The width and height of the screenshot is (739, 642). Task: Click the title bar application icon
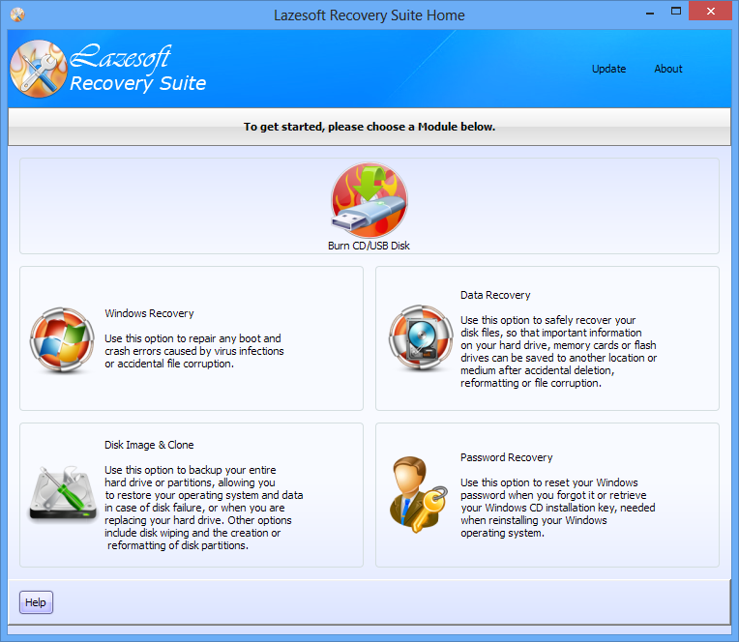(17, 15)
